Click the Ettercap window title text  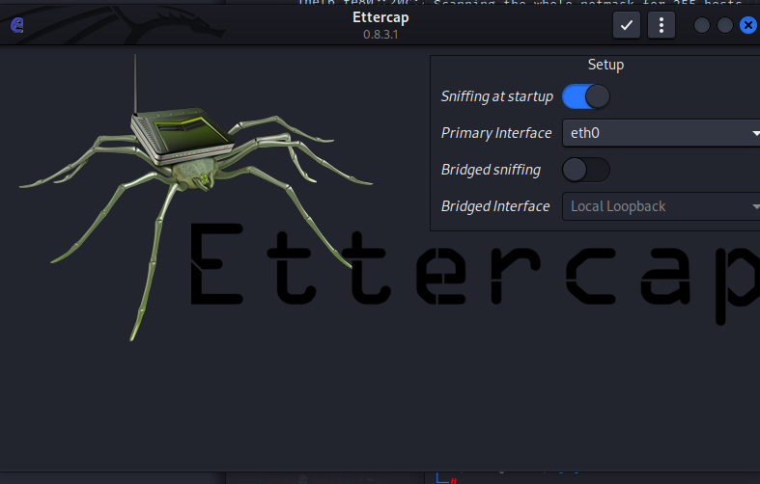coord(380,17)
